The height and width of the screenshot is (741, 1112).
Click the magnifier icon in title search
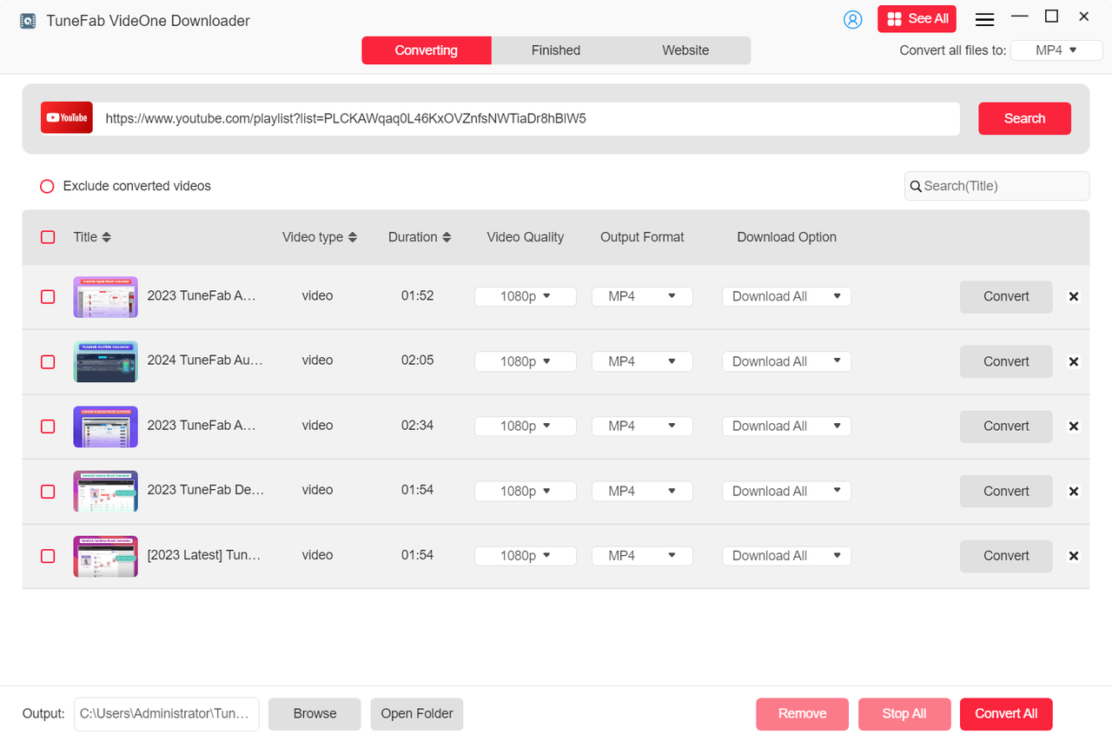916,186
